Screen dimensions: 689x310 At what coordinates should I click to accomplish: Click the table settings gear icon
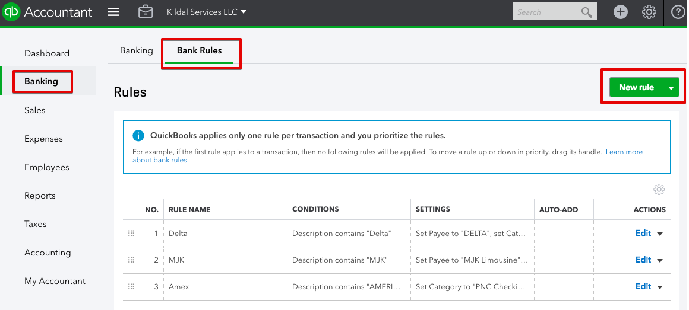[659, 190]
